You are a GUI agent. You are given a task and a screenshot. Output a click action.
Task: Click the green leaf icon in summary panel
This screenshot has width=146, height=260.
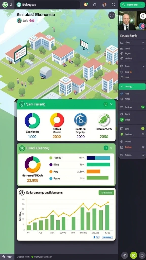click(104, 120)
